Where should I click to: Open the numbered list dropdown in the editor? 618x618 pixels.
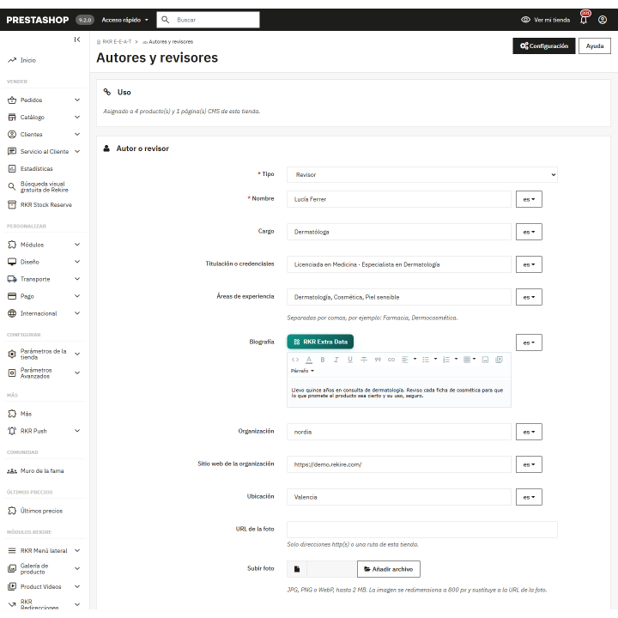click(x=450, y=360)
